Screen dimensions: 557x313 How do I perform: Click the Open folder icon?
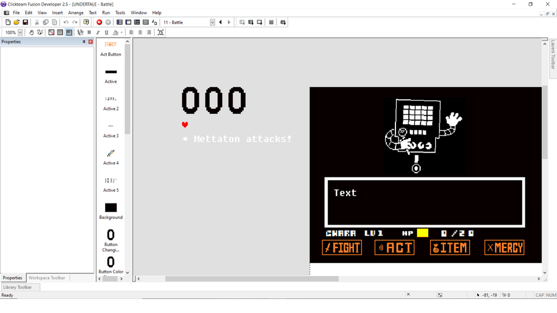coord(16,22)
